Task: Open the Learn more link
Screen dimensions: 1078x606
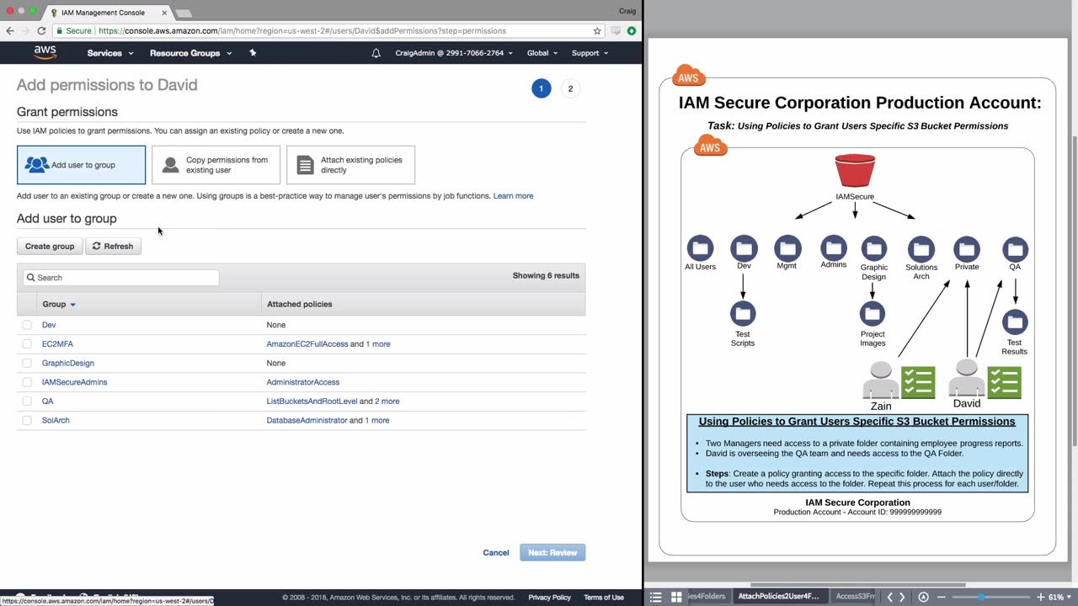Action: [513, 196]
